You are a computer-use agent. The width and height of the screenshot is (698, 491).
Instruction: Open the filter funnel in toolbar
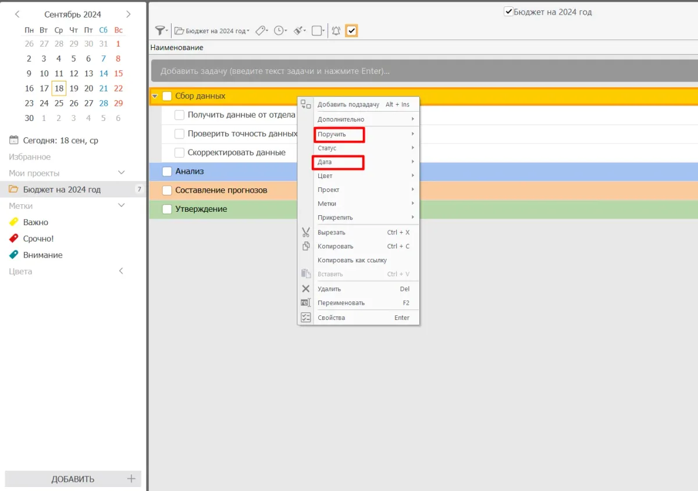(x=160, y=31)
